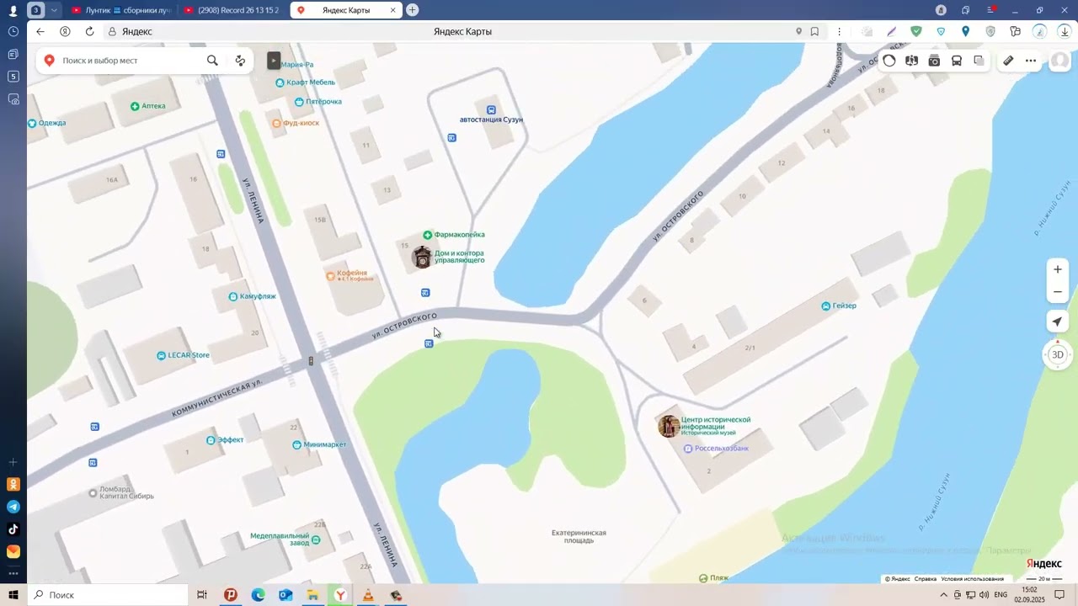Locate me with the navigation arrow button
This screenshot has height=606, width=1078.
[1058, 322]
